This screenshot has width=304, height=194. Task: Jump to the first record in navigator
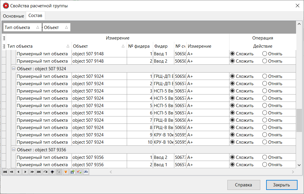pos(5,172)
